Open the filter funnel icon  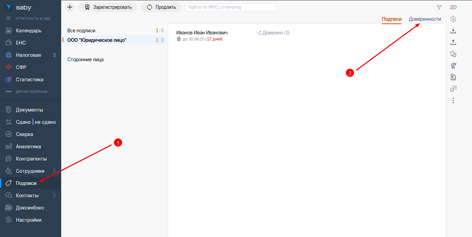(x=439, y=7)
